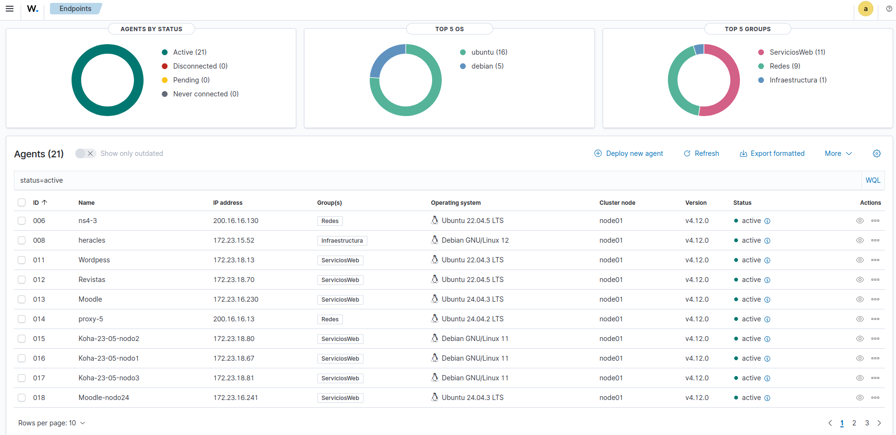This screenshot has height=435, width=896.
Task: Click the status=active search field
Action: click(437, 180)
